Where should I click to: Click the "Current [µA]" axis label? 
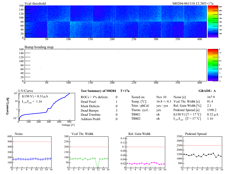(8, 106)
